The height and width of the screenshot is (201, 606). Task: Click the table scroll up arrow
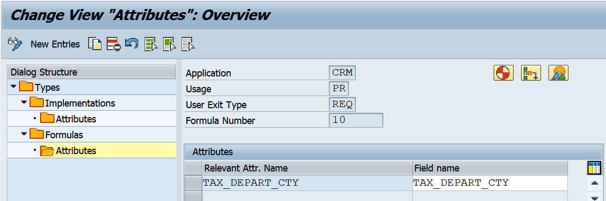coord(594,183)
